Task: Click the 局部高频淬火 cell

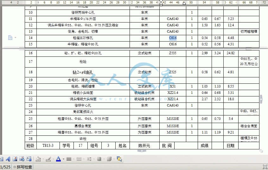Action: coord(83,112)
